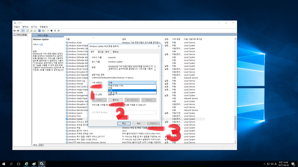Click the 중지(T) stop button
The height and width of the screenshot is (167, 298).
pos(115,100)
